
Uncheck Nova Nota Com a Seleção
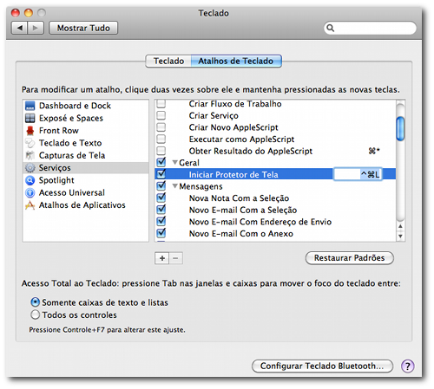pos(161,198)
